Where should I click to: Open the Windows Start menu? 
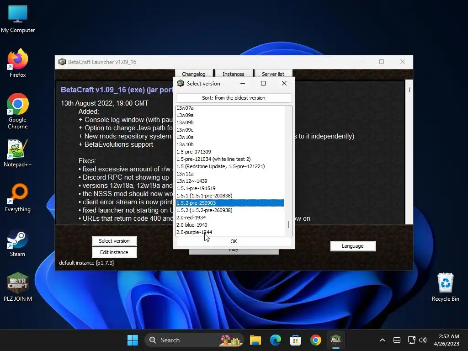click(x=133, y=340)
